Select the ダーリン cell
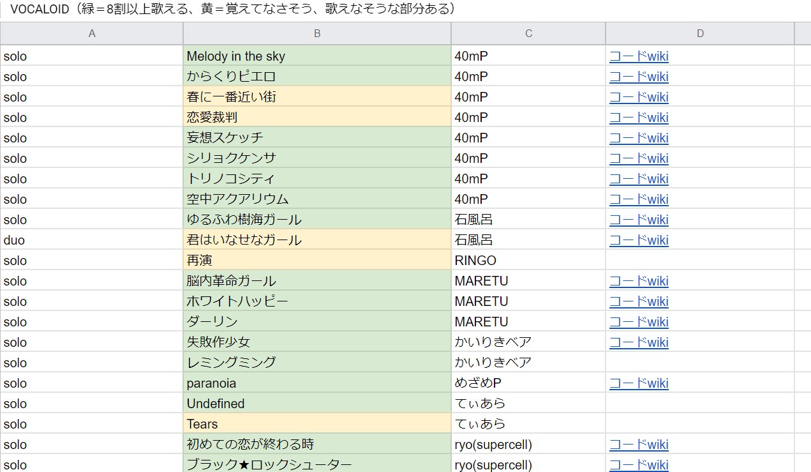811x472 pixels. pyautogui.click(x=317, y=321)
